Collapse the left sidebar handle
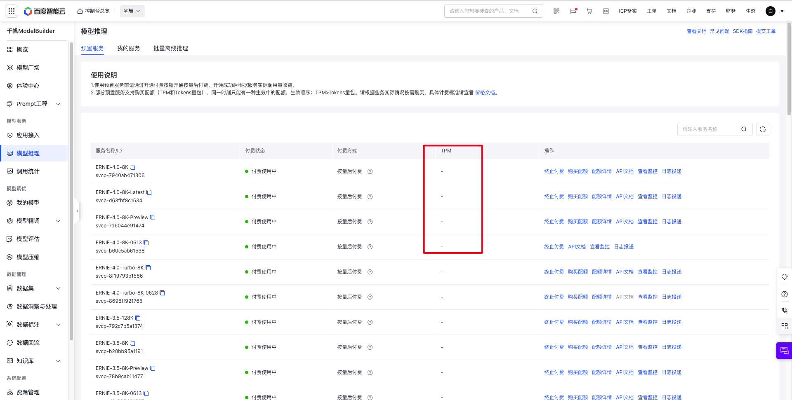Screen dimensions: 792x400 click(77, 211)
